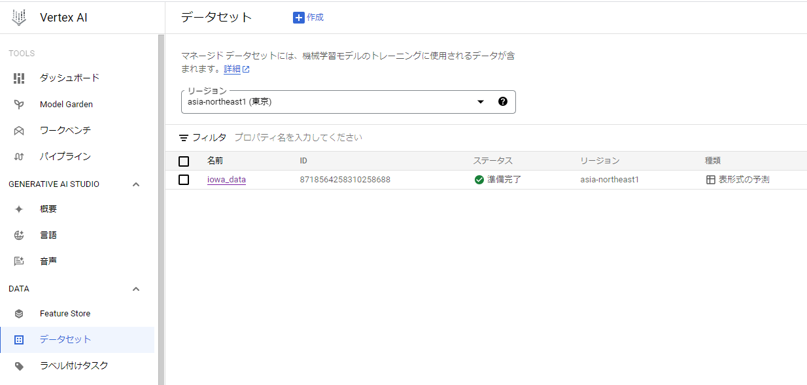Click dataset ID 8718564258310258688

click(345, 180)
